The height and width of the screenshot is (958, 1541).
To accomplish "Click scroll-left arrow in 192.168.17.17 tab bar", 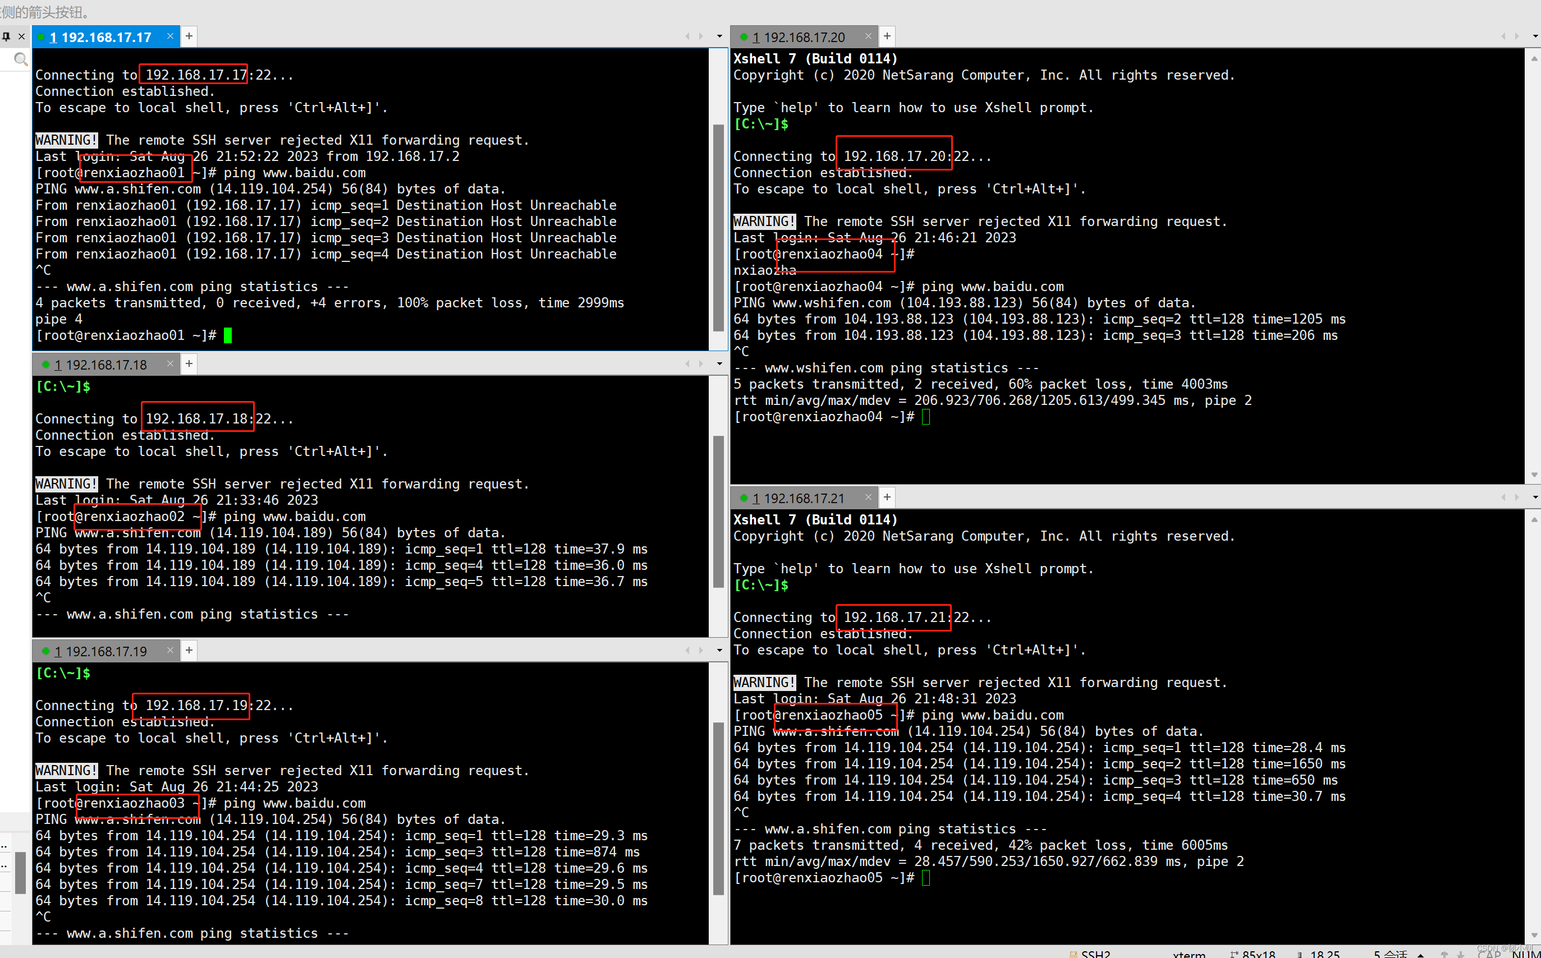I will 687,37.
